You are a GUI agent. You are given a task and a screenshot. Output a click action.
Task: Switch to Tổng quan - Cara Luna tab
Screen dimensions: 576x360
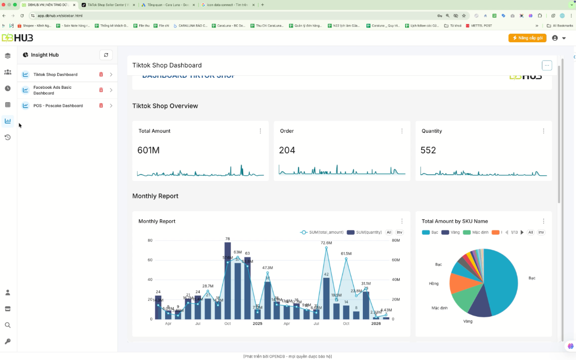[x=168, y=4]
